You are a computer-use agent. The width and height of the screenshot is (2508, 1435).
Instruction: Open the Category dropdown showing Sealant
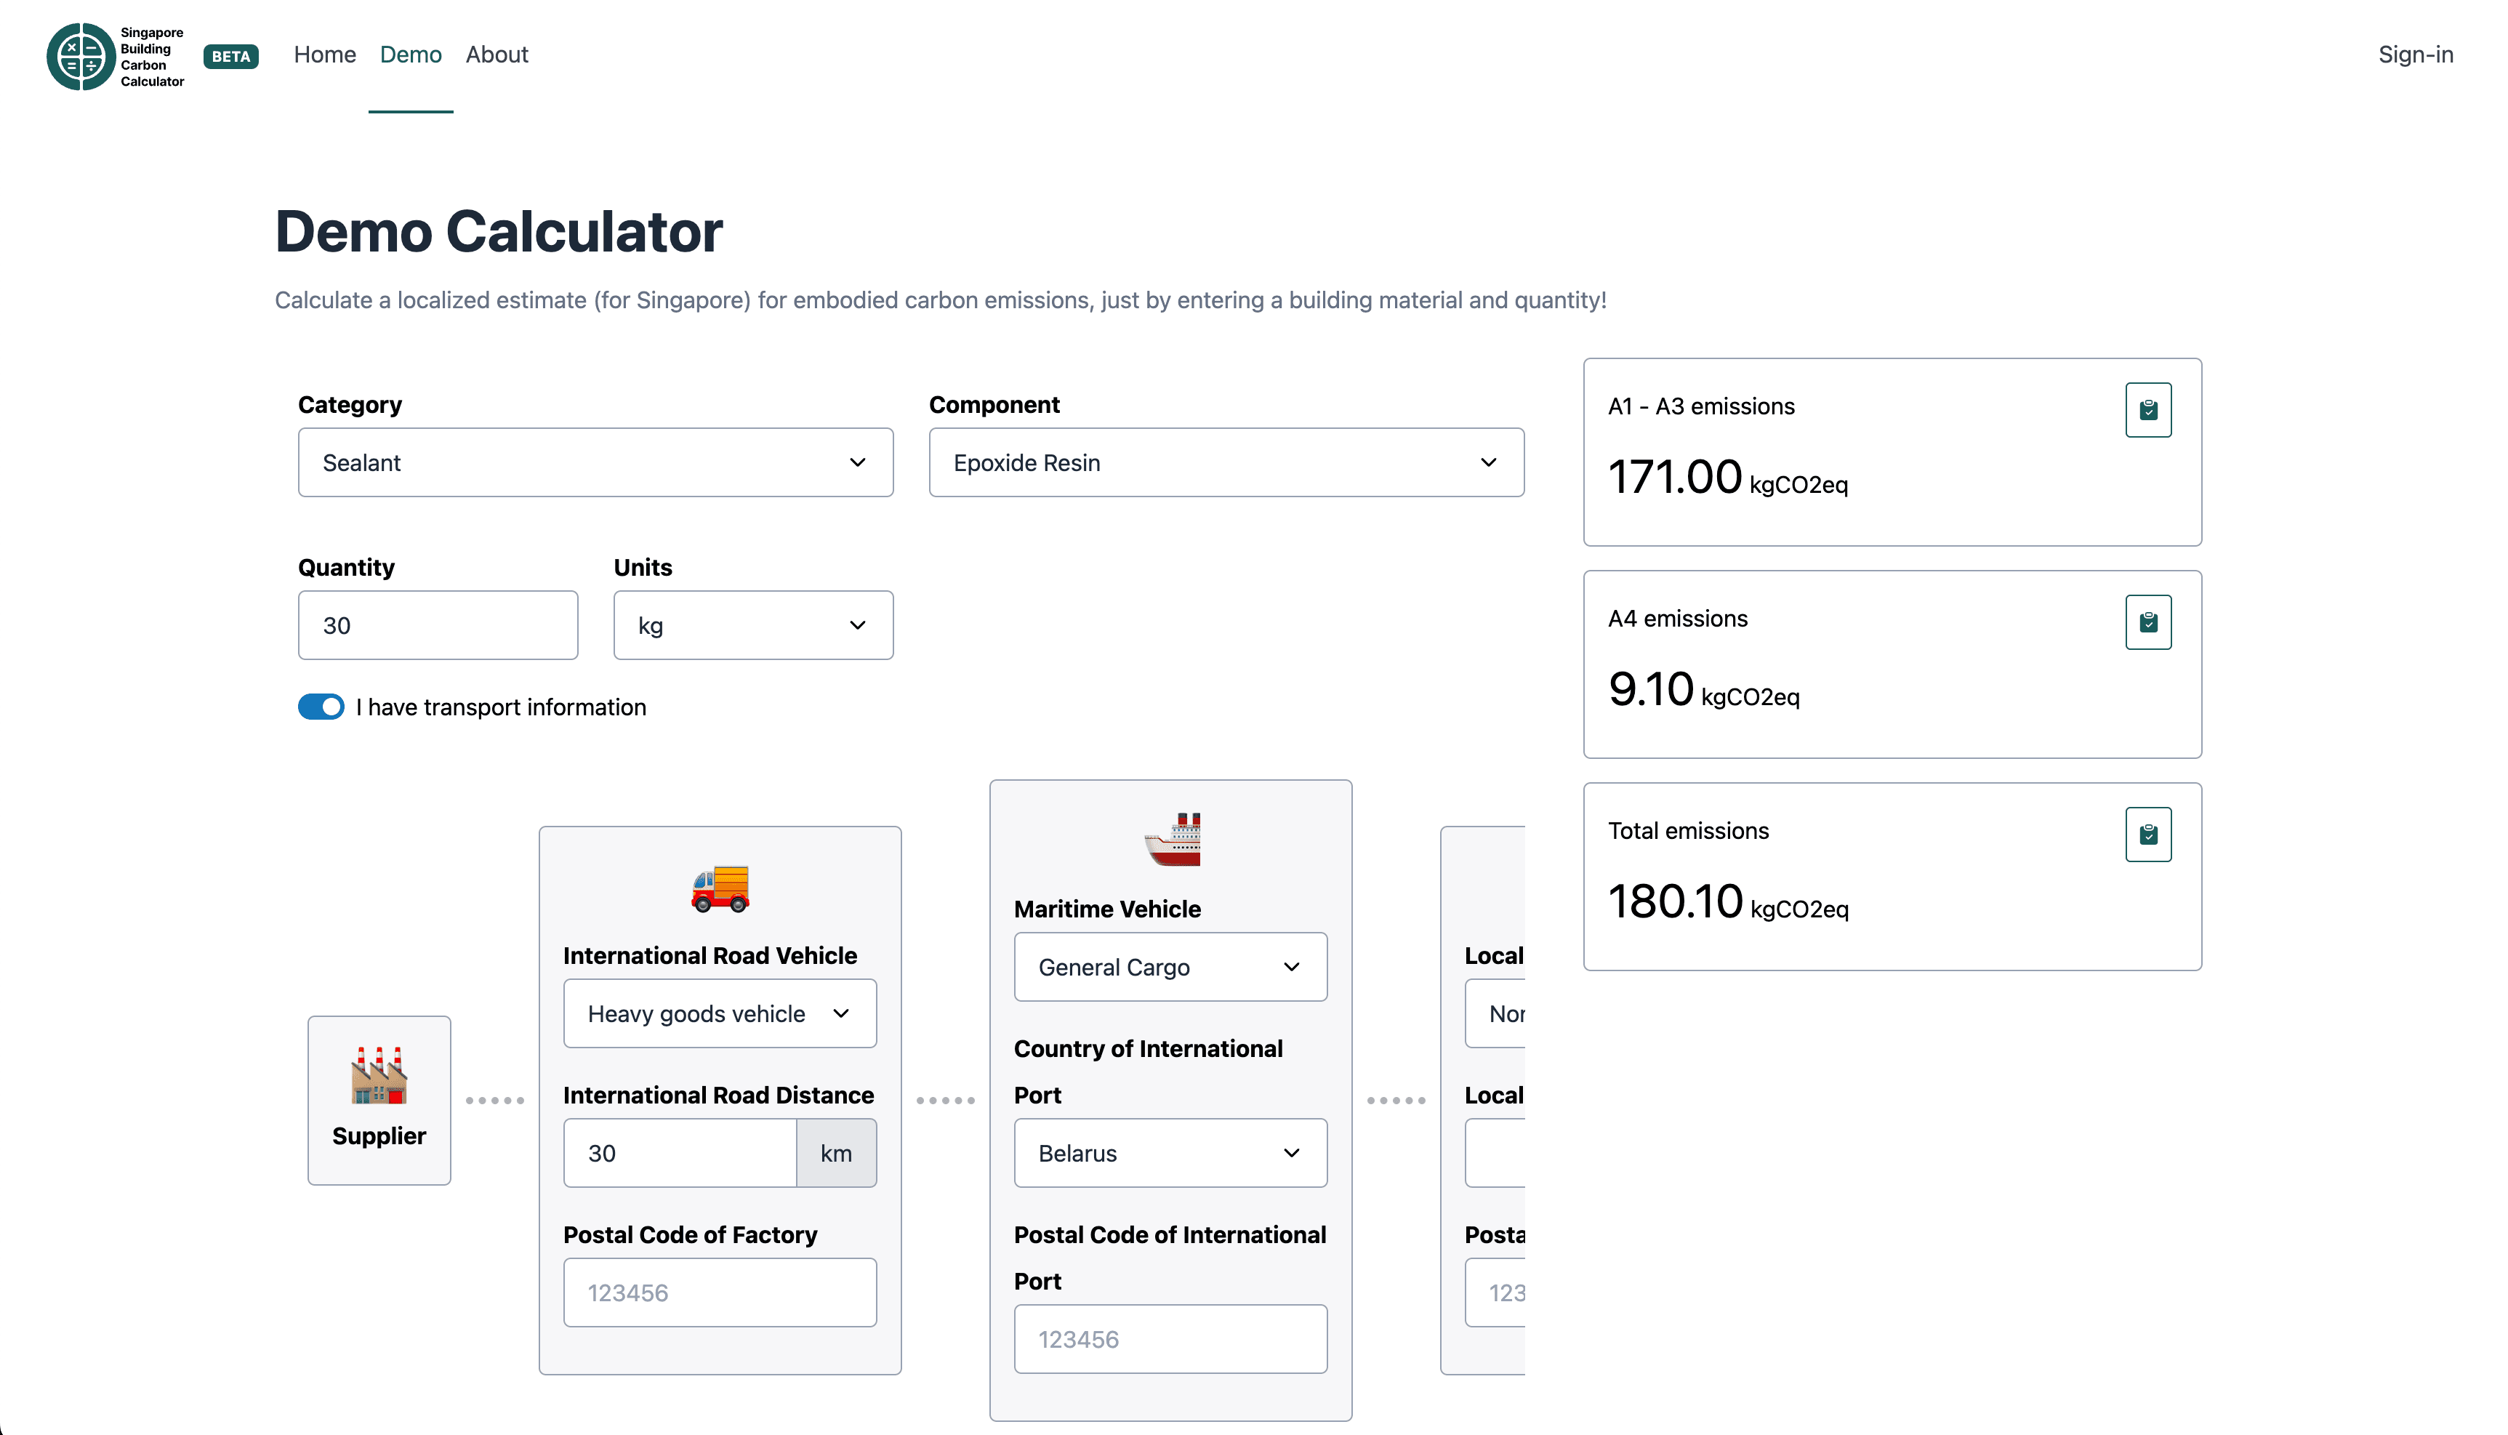(x=595, y=462)
